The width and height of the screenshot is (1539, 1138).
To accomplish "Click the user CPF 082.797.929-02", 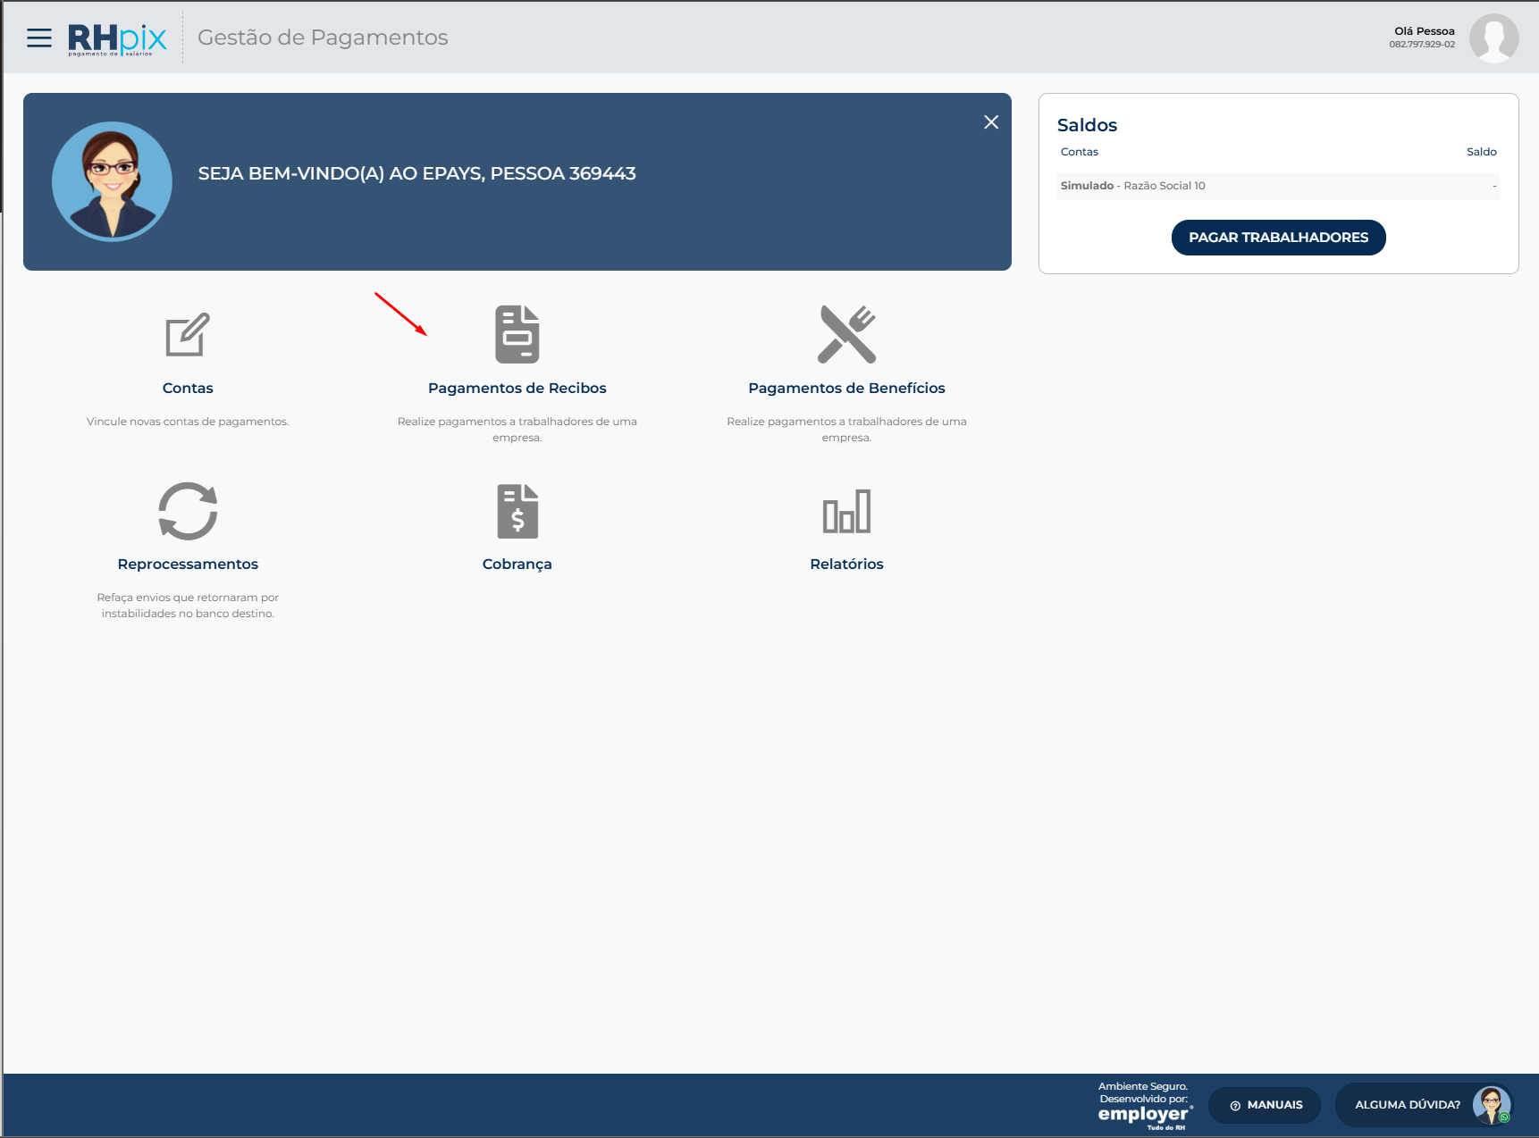I will [x=1422, y=45].
